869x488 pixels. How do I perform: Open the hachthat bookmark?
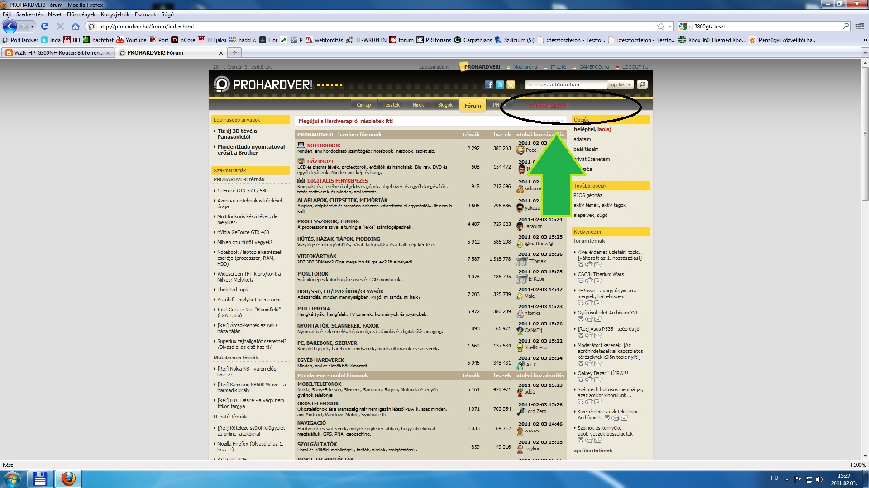click(98, 40)
